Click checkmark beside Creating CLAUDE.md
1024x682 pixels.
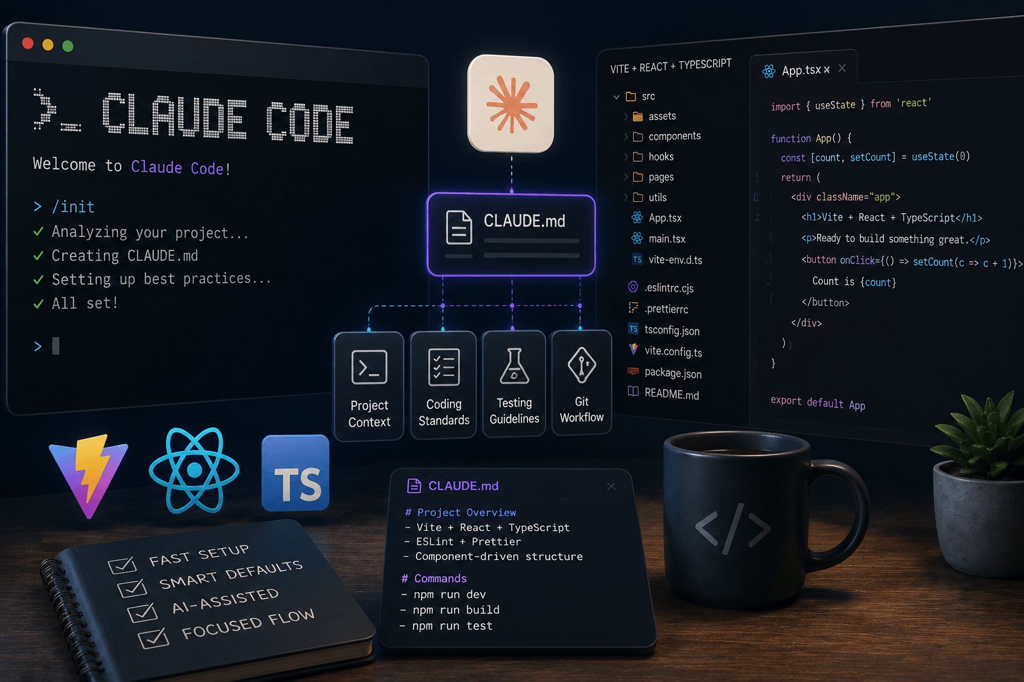click(x=39, y=256)
